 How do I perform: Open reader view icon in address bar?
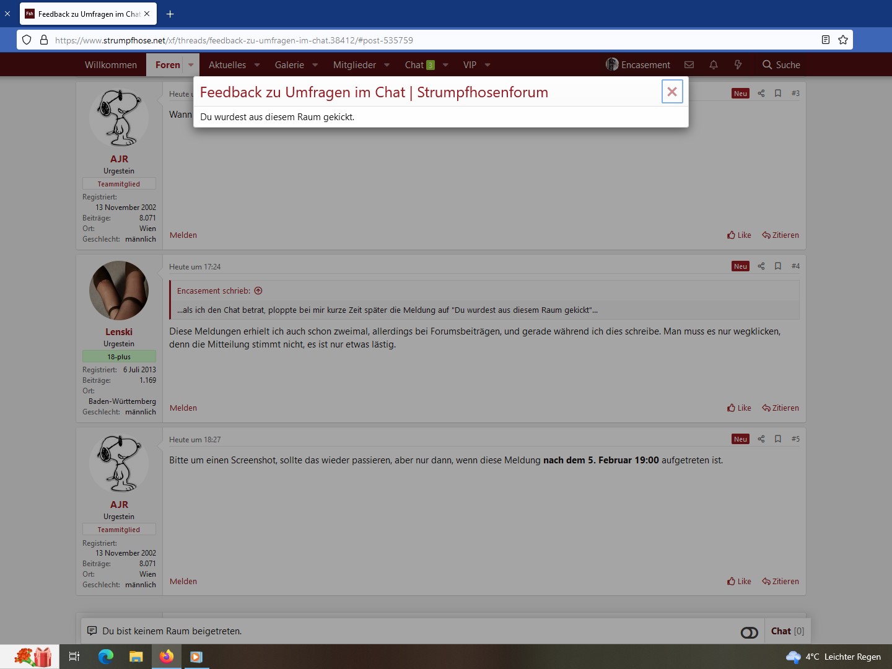coord(826,40)
